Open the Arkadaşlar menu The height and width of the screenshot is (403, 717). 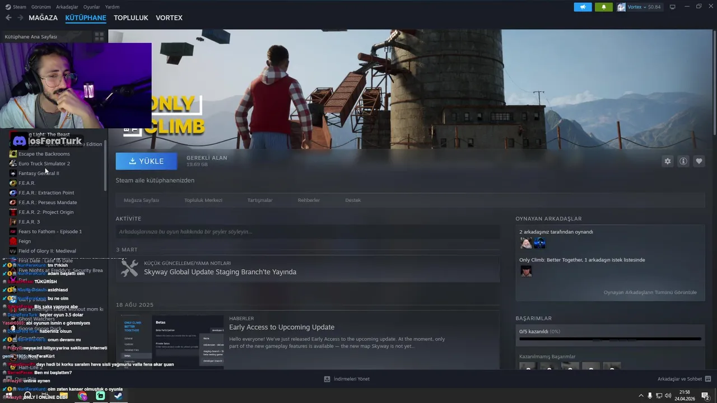pos(67,7)
